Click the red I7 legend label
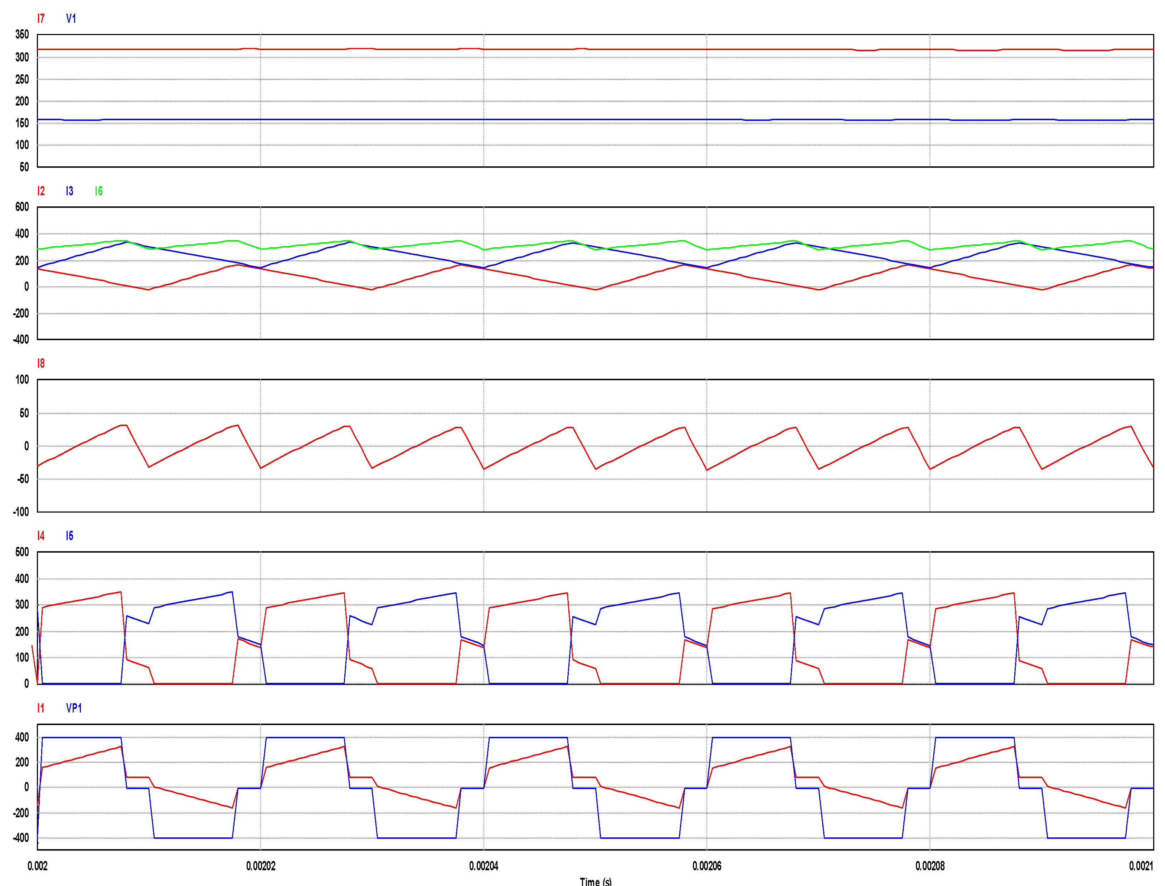Viewport: 1165px width, 886px height. point(41,19)
